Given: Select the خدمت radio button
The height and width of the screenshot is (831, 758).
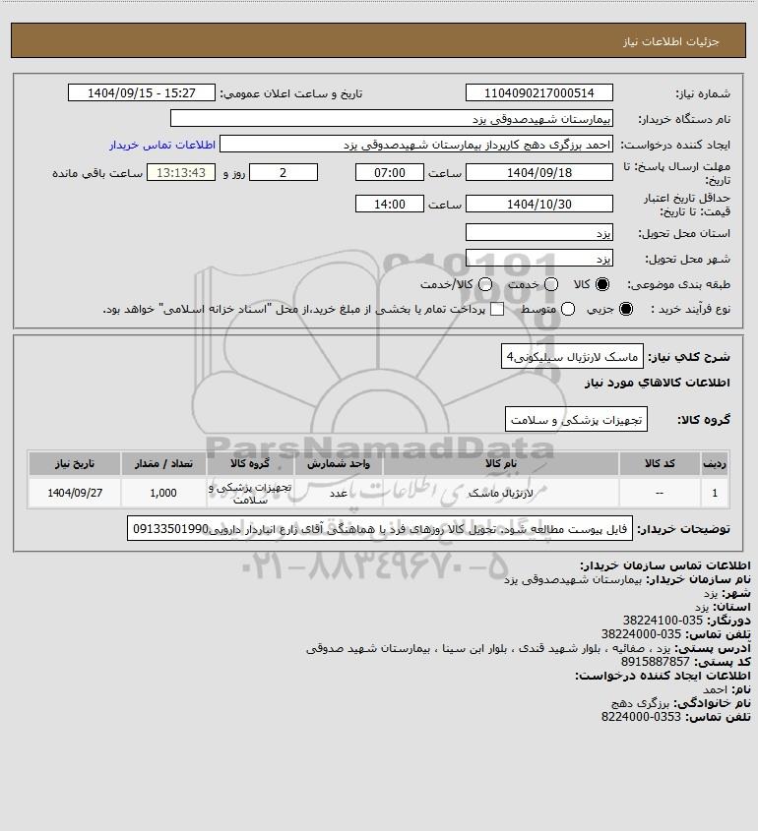Looking at the screenshot, I should click(551, 284).
